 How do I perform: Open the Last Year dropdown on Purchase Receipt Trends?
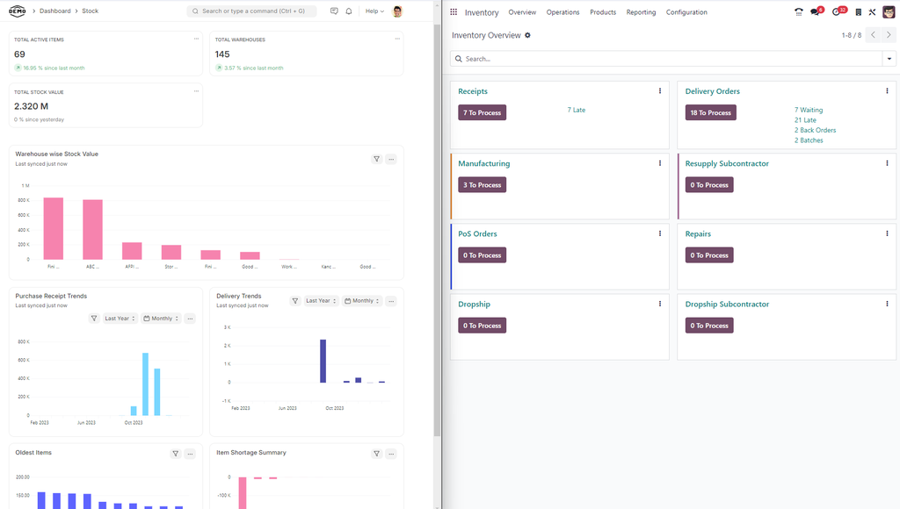click(120, 318)
